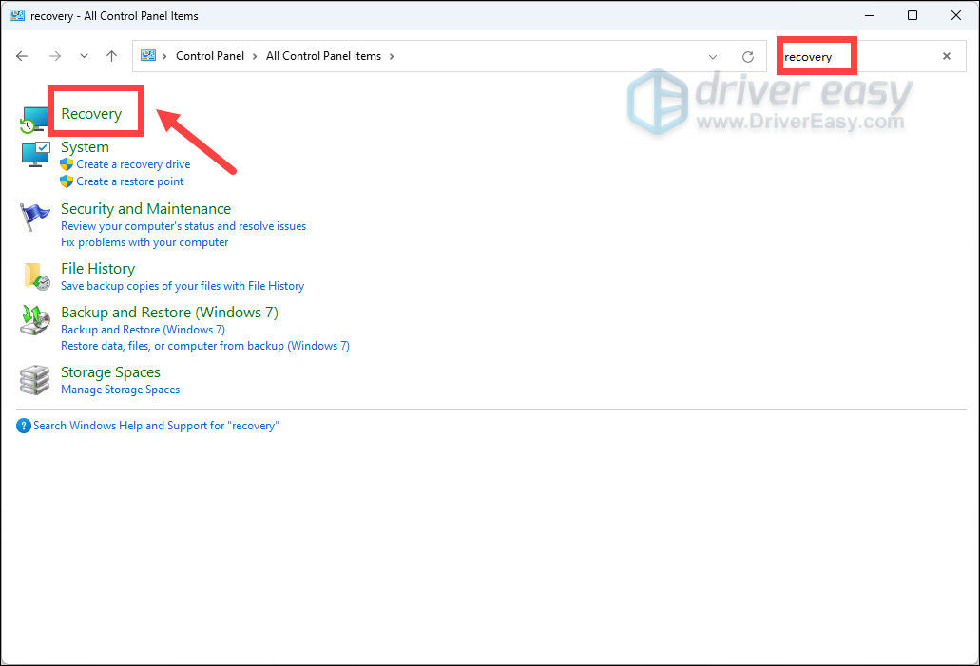This screenshot has width=980, height=666.
Task: Click the refresh icon in address bar
Action: pyautogui.click(x=748, y=57)
